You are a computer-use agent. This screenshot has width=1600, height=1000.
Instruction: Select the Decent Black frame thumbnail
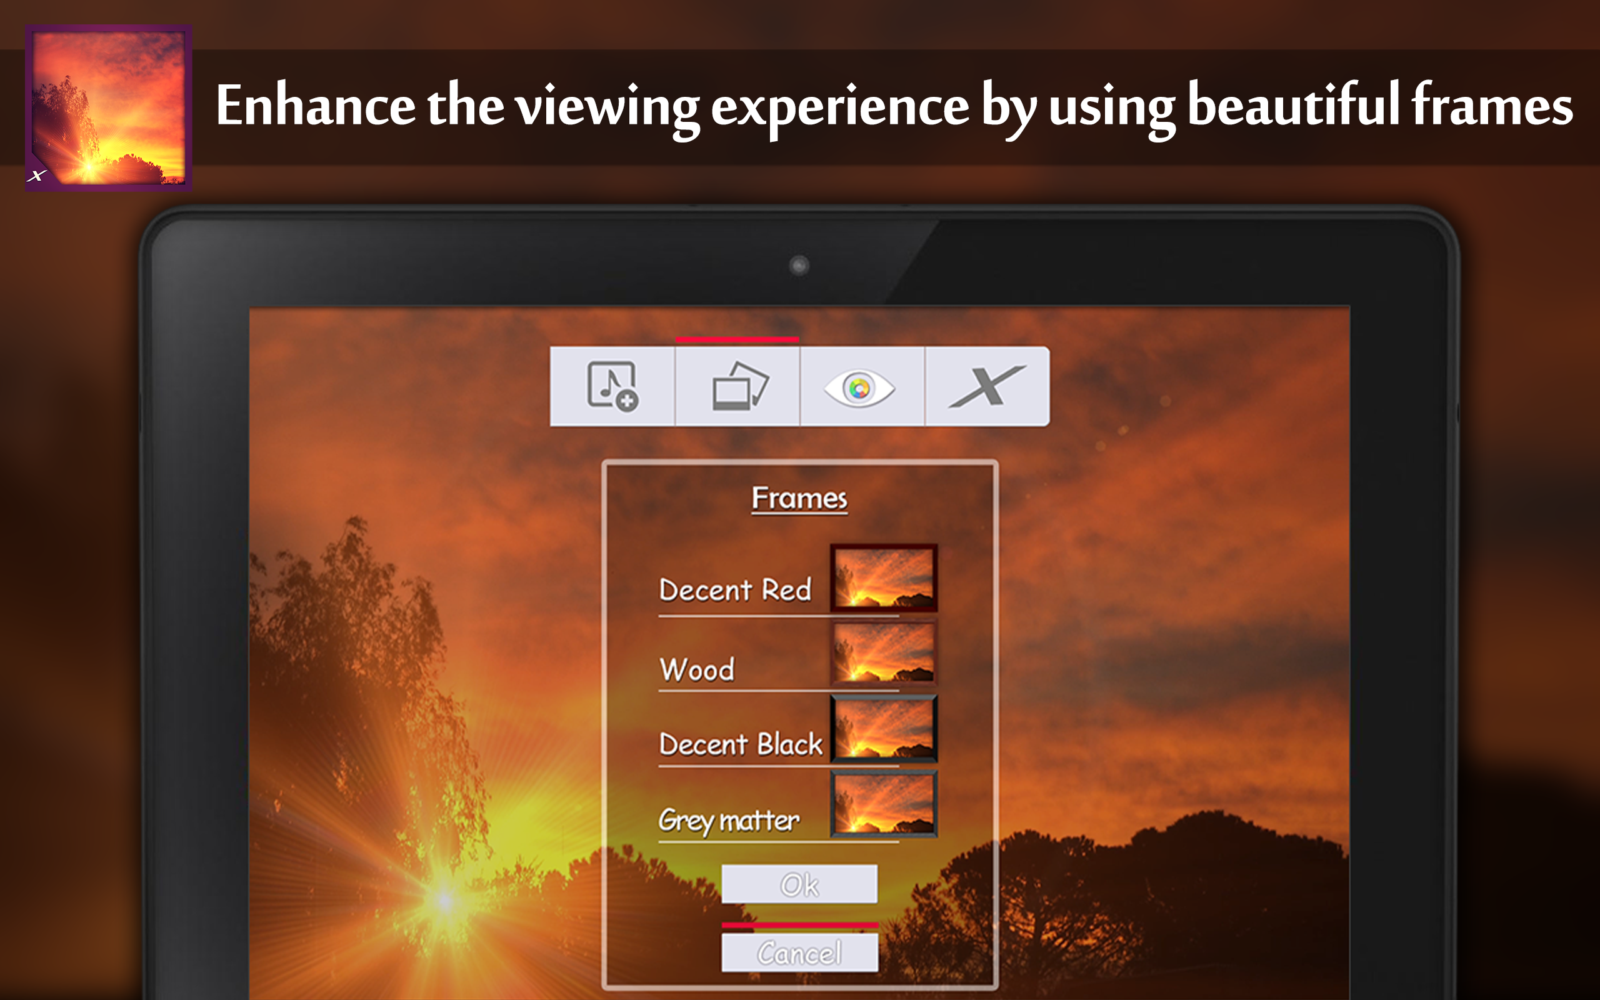pos(884,729)
